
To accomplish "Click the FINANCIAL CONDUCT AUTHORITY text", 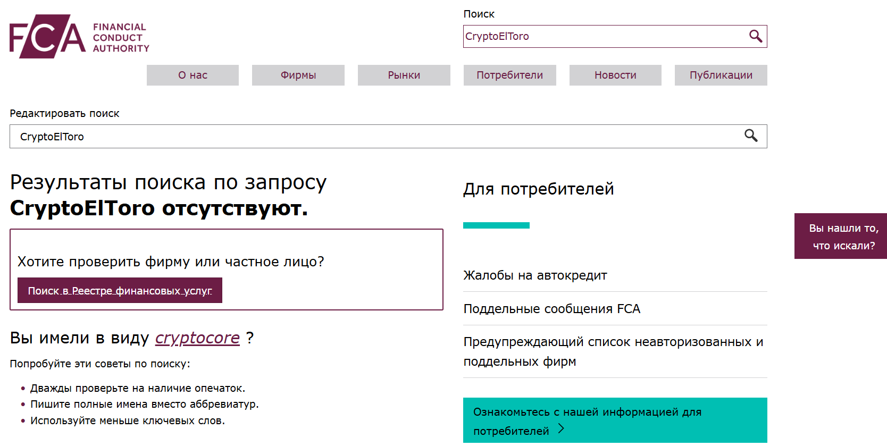I will pos(121,38).
